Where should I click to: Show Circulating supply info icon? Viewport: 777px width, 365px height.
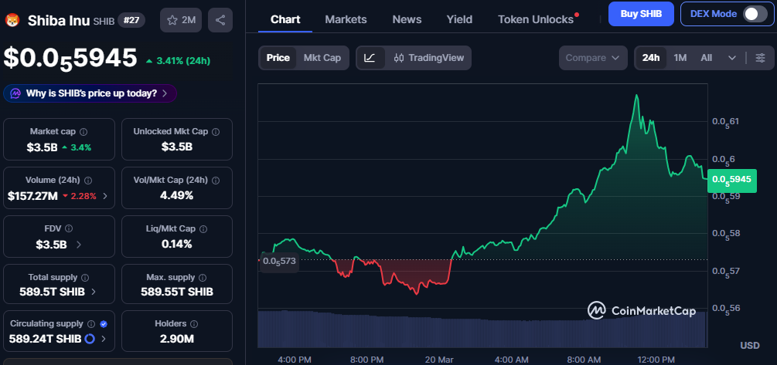point(91,324)
